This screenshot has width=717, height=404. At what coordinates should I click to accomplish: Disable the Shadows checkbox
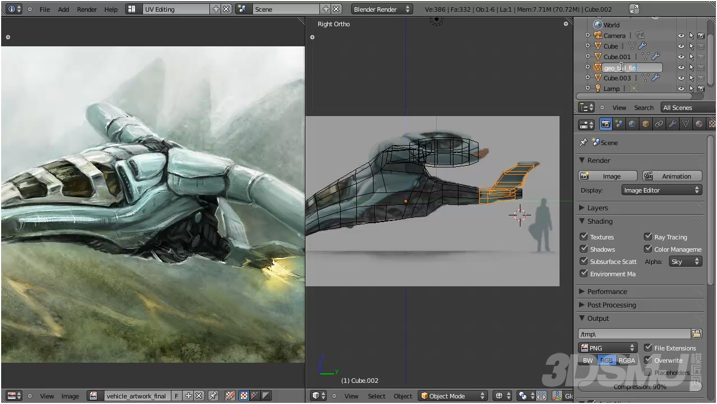tap(584, 249)
